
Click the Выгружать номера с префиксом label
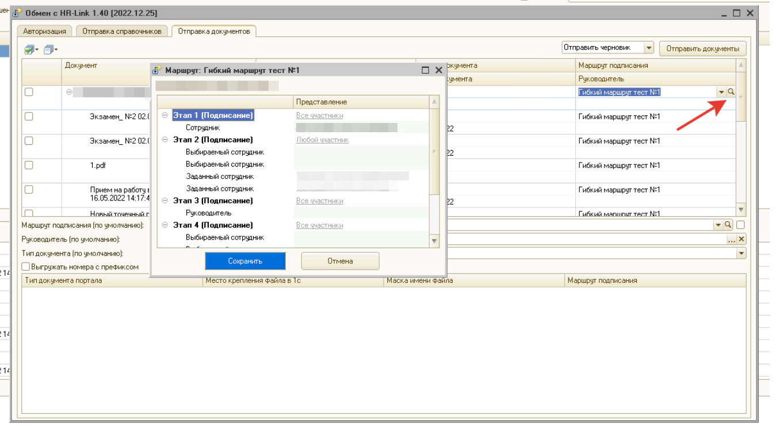coord(85,267)
